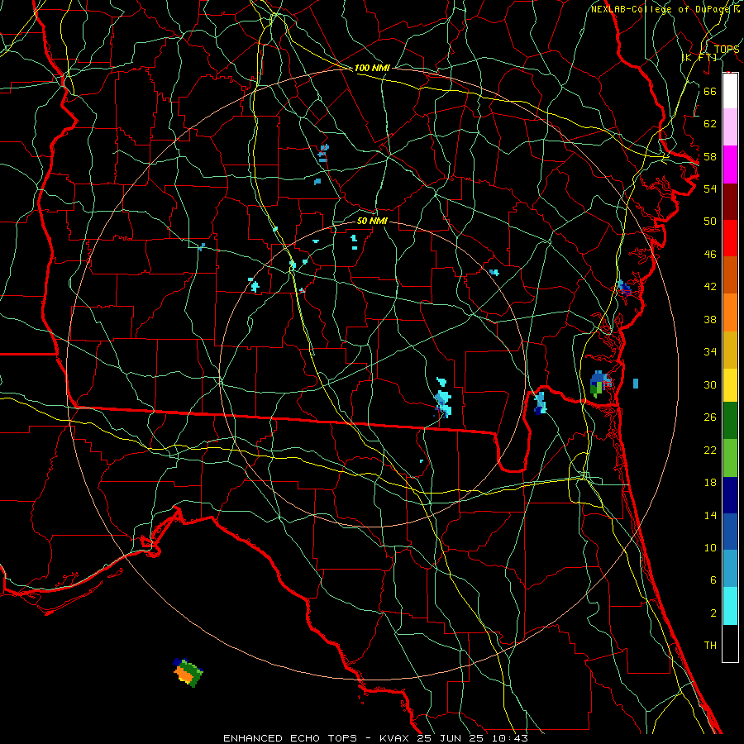The width and height of the screenshot is (744, 744).
Task: Click the white swatch in the tops legend
Action: tap(730, 91)
